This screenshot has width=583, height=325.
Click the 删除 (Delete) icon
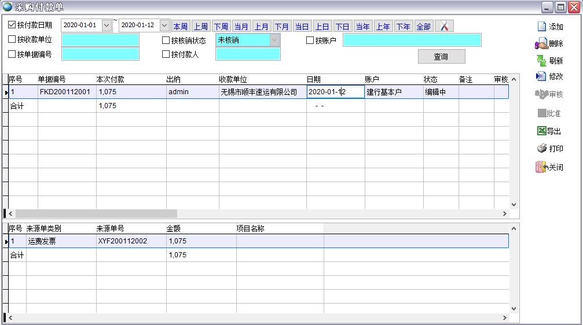click(541, 44)
